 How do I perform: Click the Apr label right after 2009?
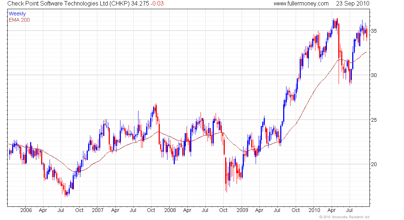pyautogui.click(x=259, y=210)
